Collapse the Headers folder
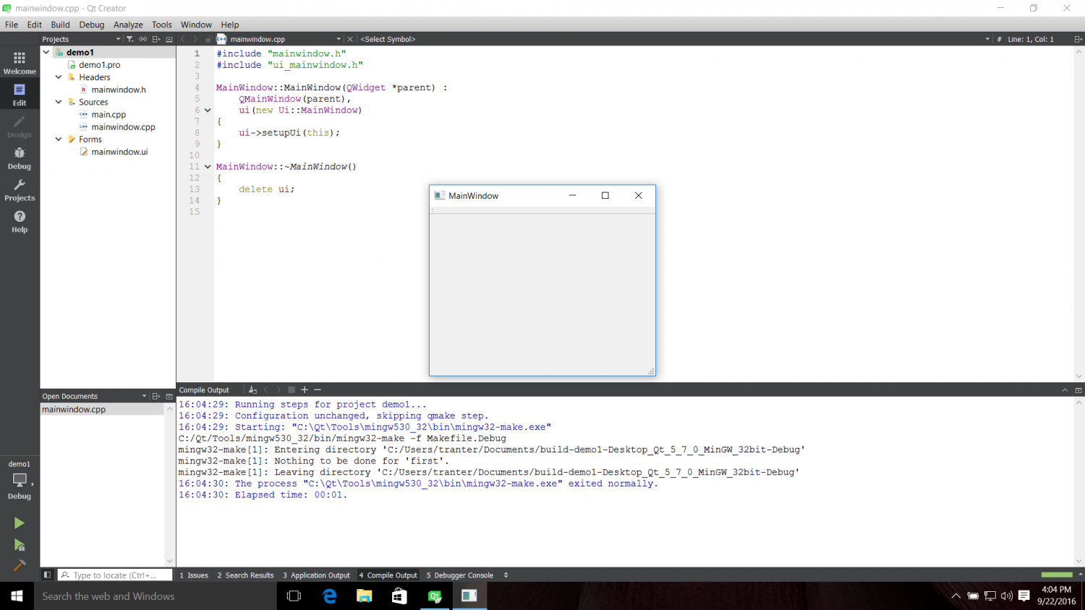Image resolution: width=1085 pixels, height=610 pixels. [x=59, y=77]
